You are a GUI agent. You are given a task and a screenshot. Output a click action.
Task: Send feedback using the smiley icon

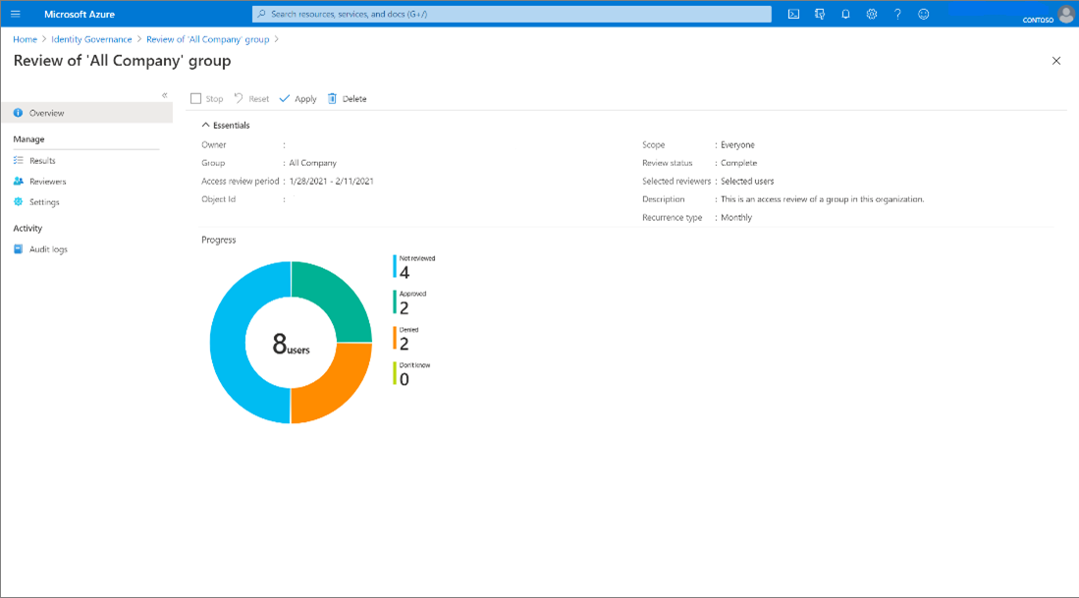pos(923,15)
